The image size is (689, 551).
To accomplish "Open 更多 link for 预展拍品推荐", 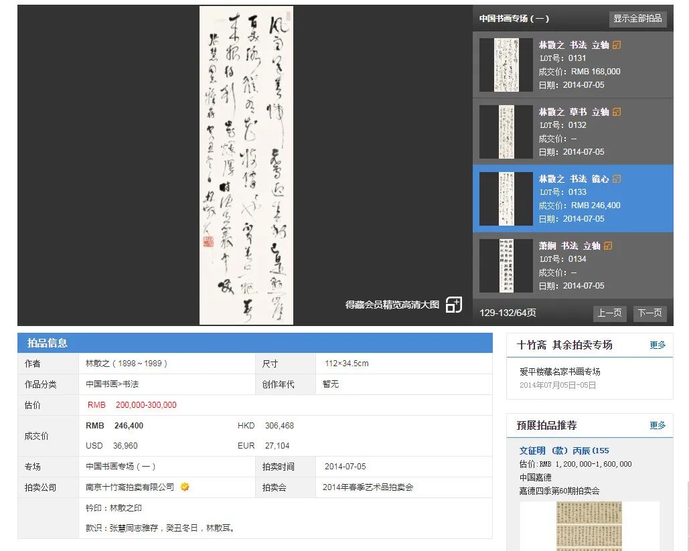I will pos(658,425).
